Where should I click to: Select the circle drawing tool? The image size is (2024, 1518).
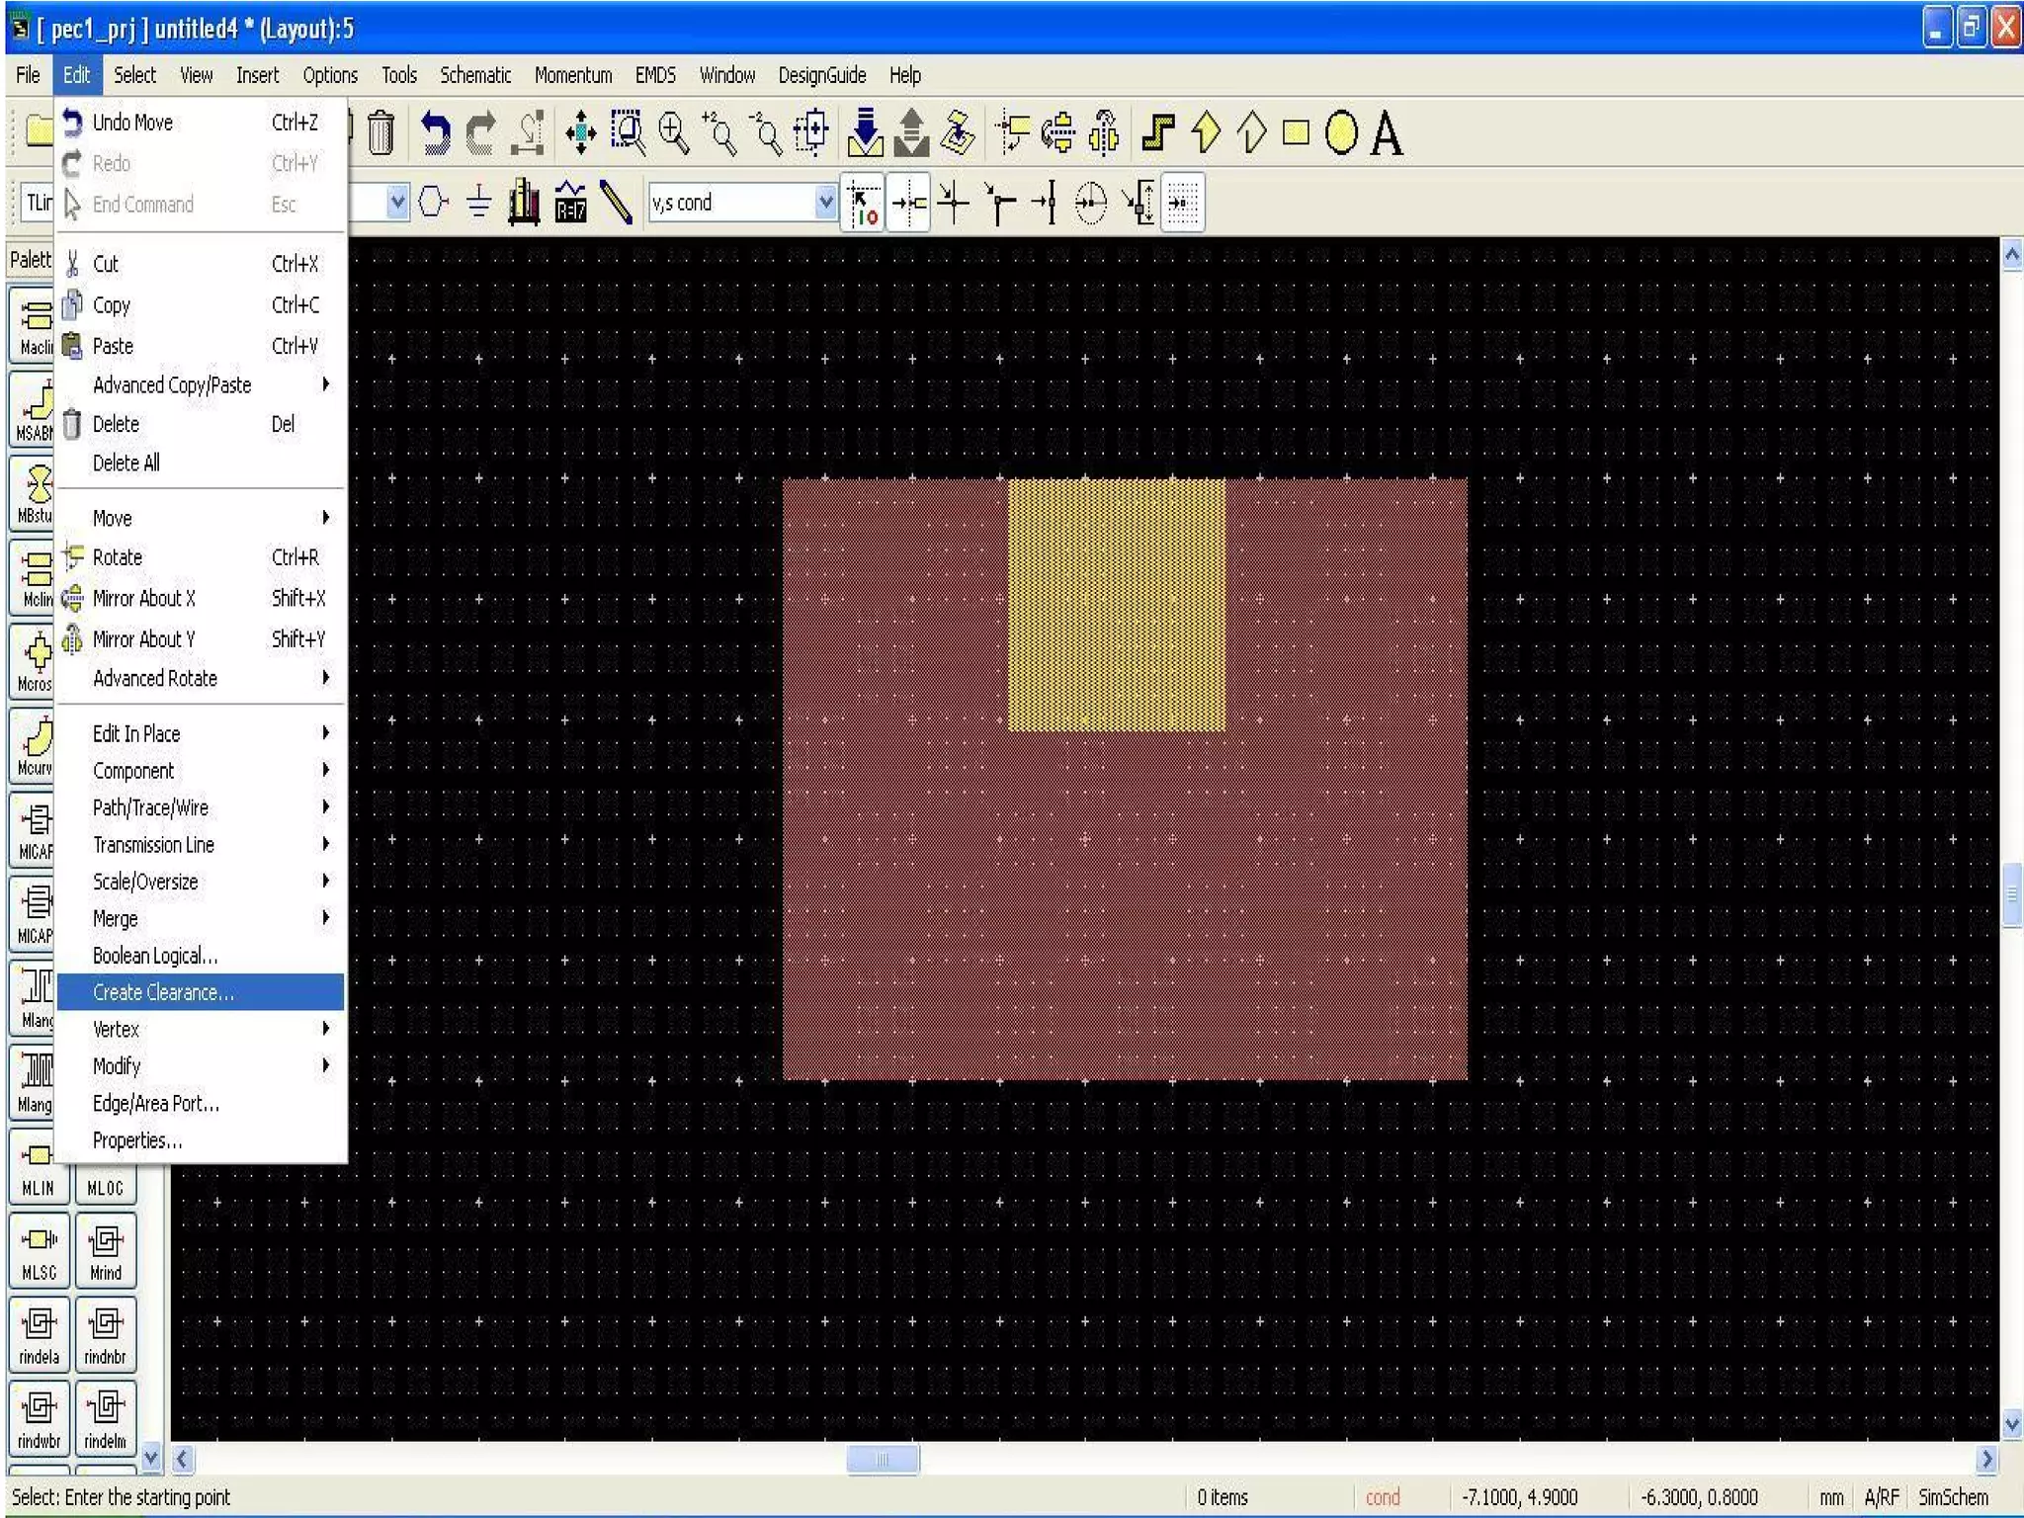[x=1341, y=133]
